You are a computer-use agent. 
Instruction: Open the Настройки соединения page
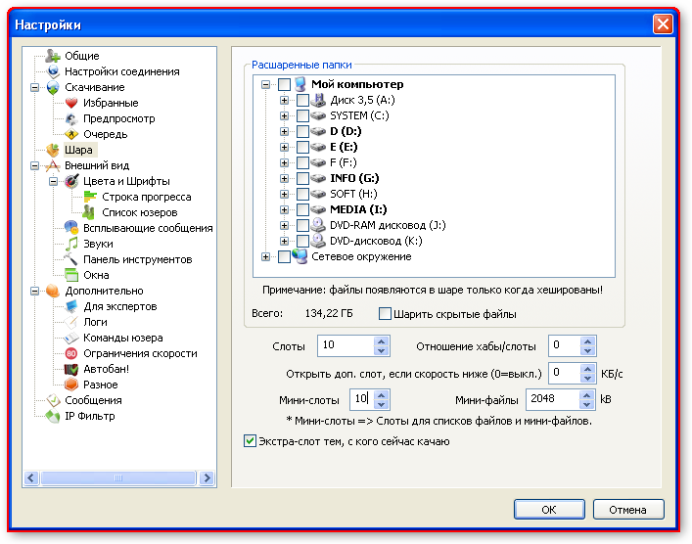pyautogui.click(x=122, y=71)
